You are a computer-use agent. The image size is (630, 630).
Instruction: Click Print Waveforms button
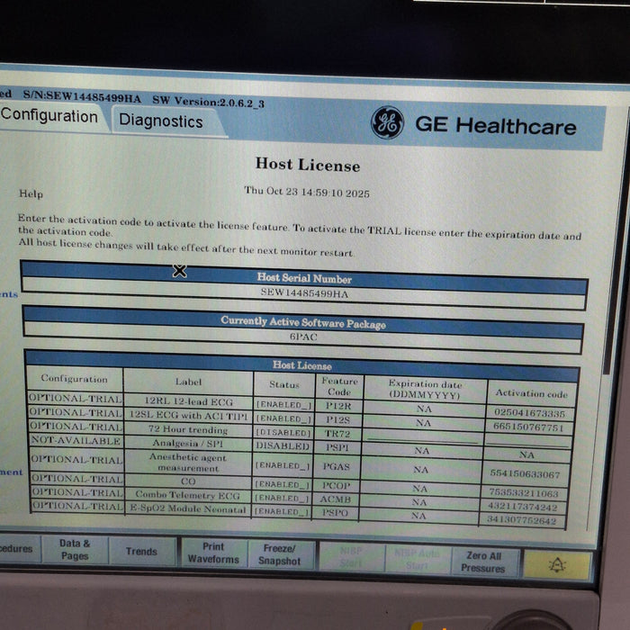click(x=213, y=553)
